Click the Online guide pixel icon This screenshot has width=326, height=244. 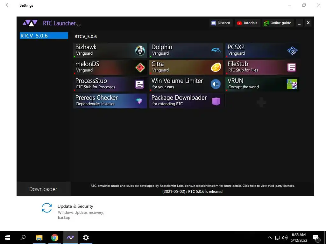tap(266, 23)
